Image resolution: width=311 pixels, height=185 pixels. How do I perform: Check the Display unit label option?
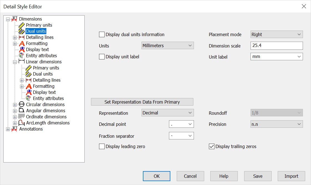tap(102, 57)
